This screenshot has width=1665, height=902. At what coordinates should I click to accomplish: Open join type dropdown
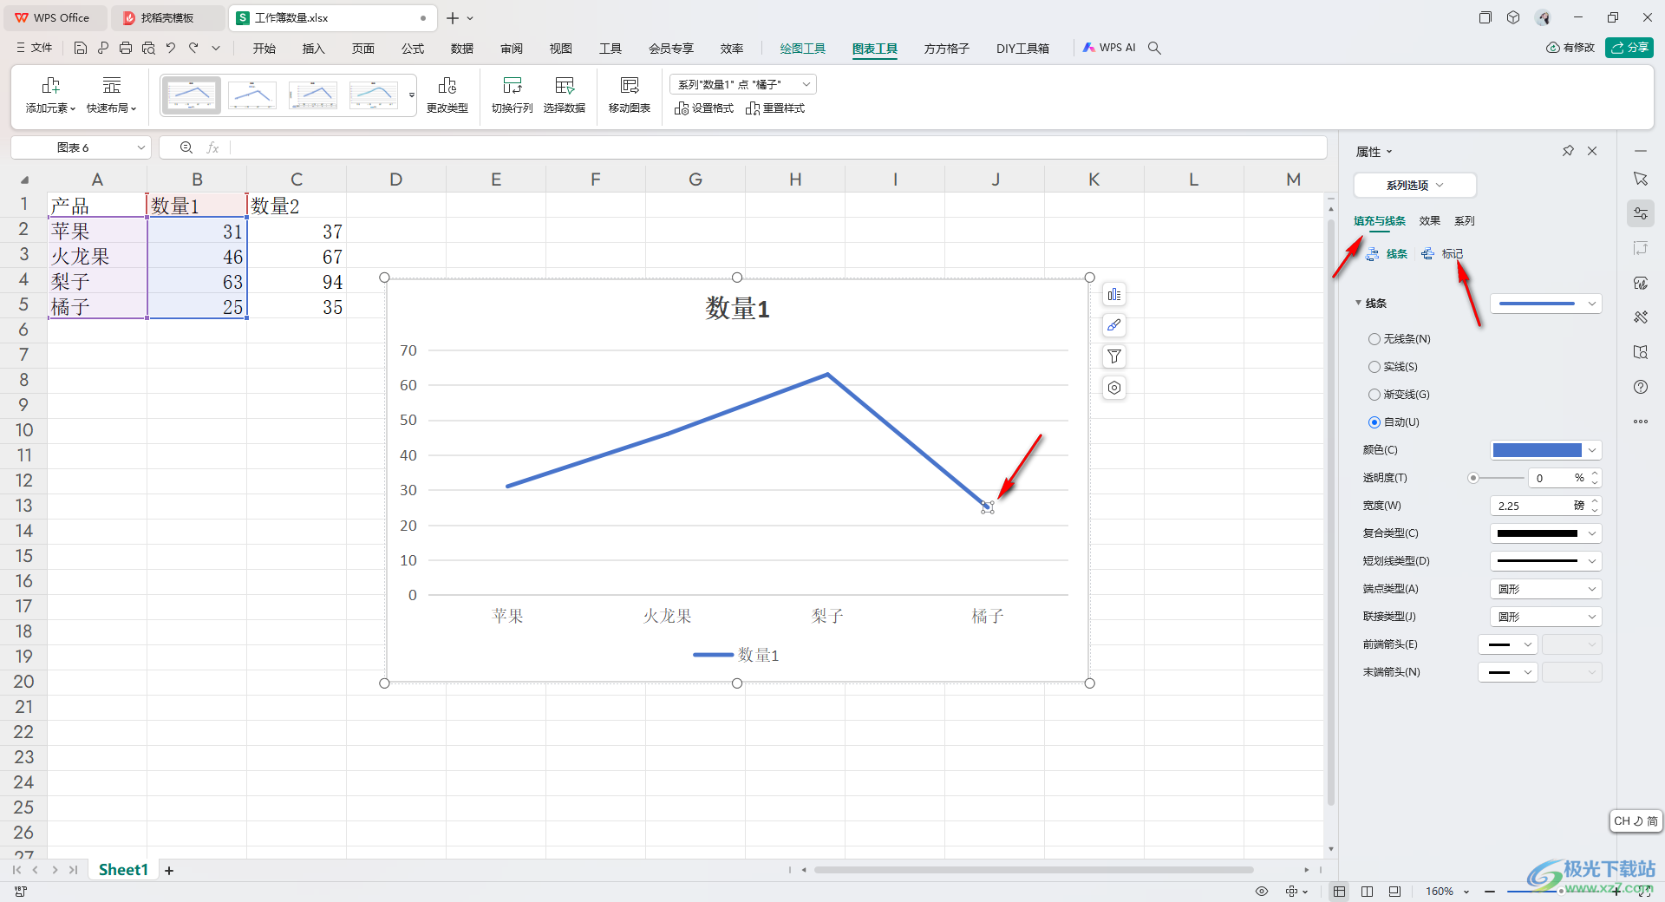1545,617
